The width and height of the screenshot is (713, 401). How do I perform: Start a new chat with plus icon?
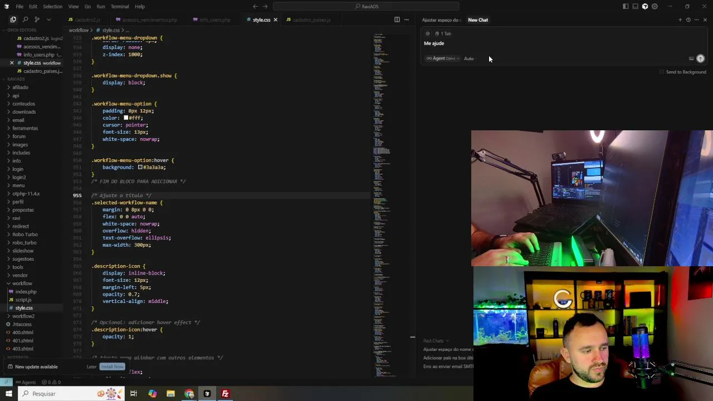pos(680,19)
